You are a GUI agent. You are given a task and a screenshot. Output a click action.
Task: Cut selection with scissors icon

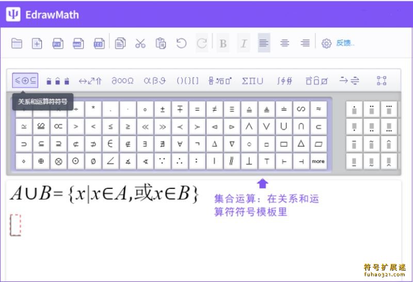tap(140, 43)
